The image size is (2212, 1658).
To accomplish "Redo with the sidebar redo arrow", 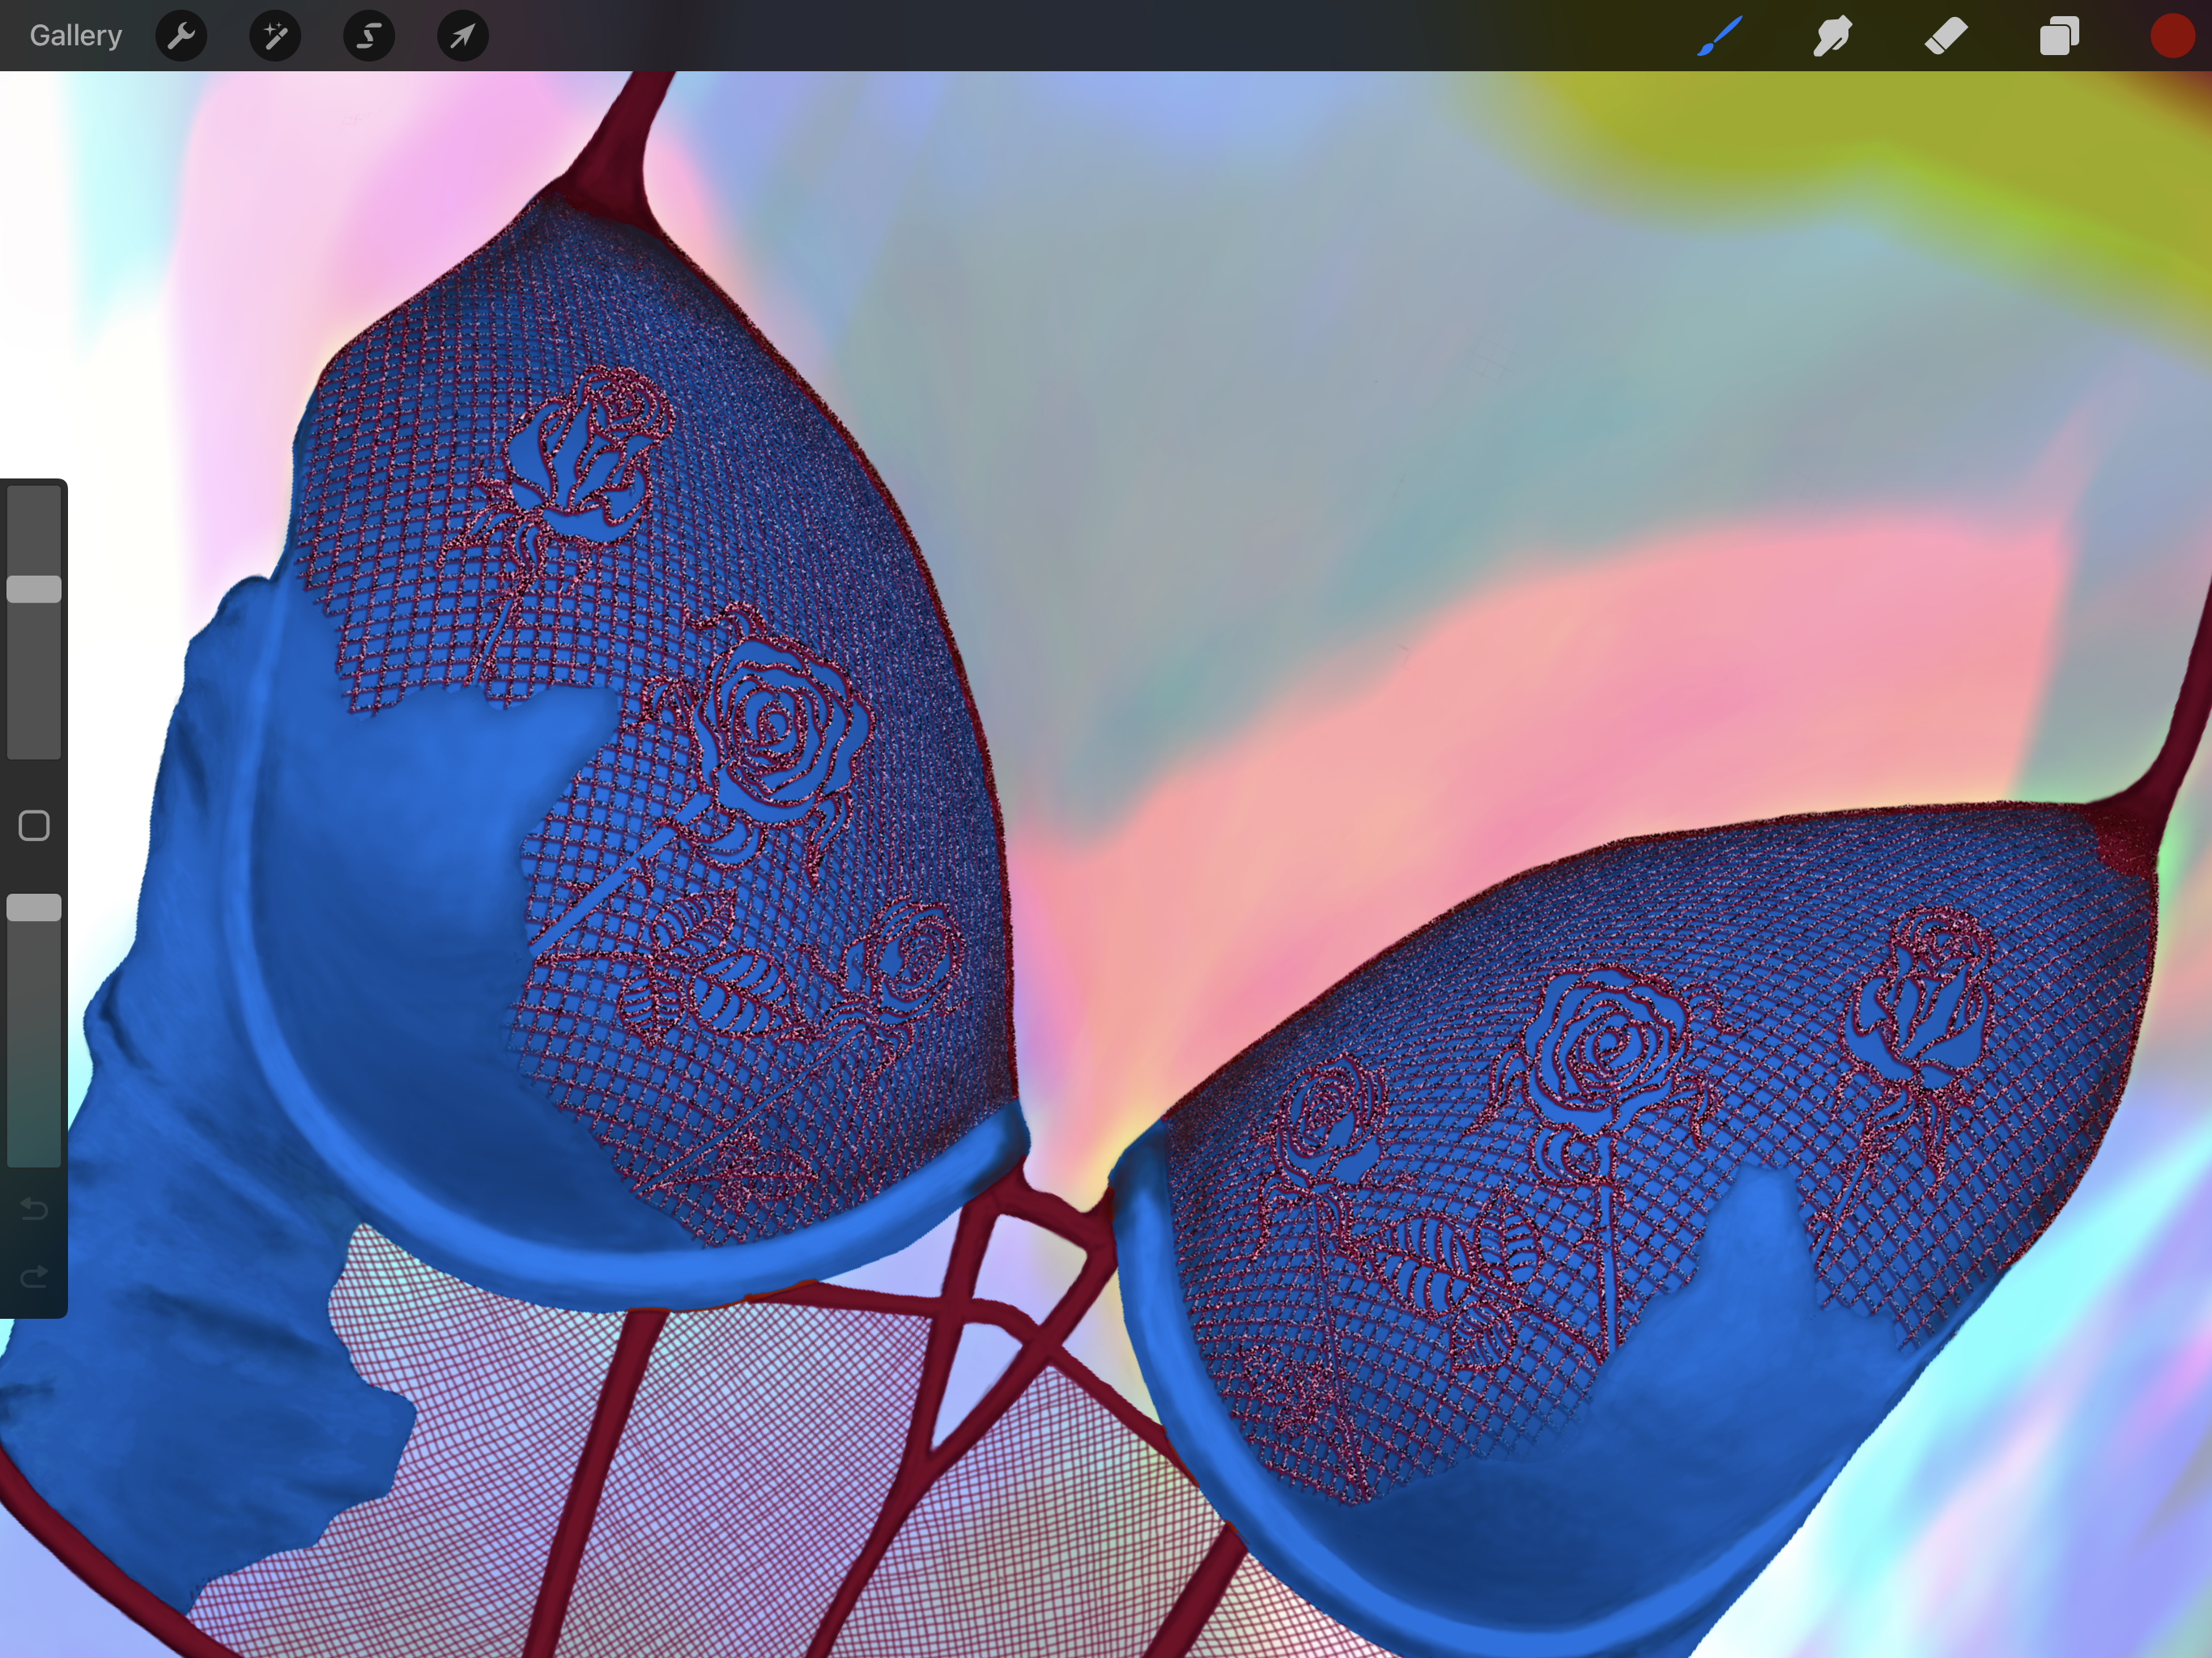I will pos(34,1276).
